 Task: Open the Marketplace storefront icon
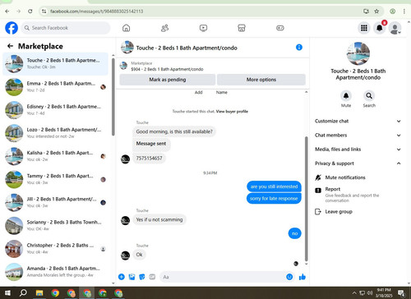[x=242, y=28]
